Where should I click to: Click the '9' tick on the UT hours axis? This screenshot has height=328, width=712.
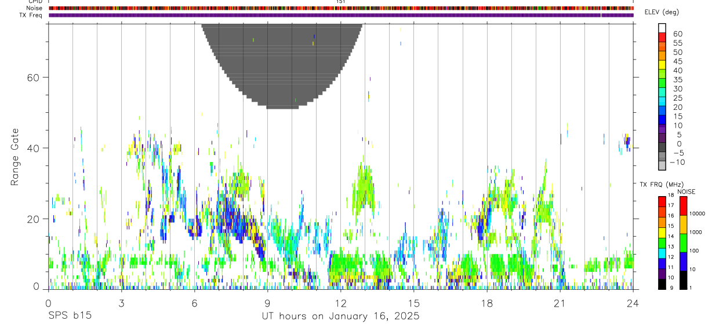[x=268, y=303]
